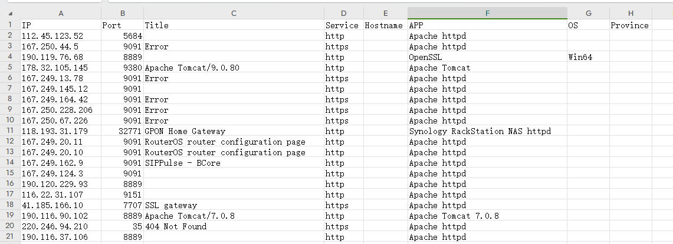Select 'SSL gateway' title cell
The height and width of the screenshot is (244, 673).
pyautogui.click(x=234, y=205)
